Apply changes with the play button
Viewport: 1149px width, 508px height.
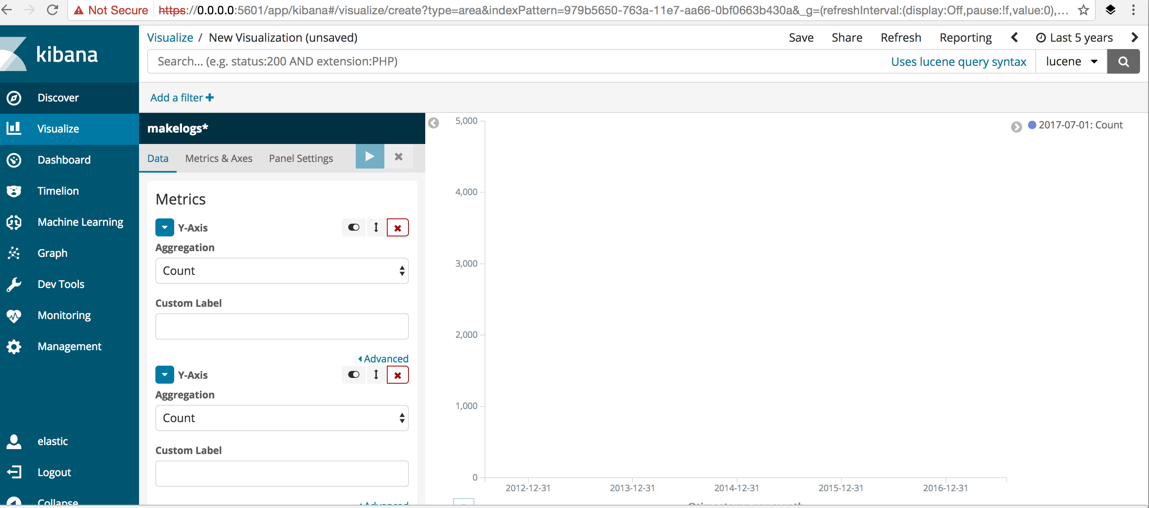click(369, 157)
